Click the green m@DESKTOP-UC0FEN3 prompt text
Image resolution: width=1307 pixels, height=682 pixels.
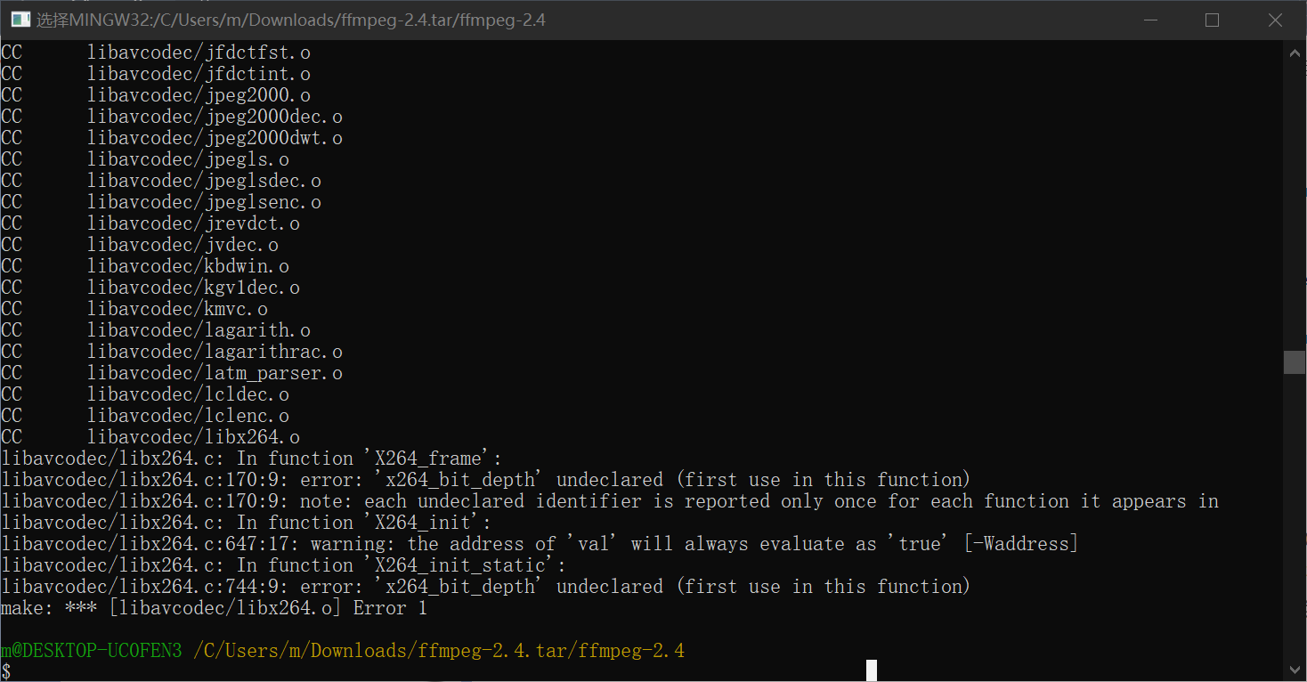point(92,651)
